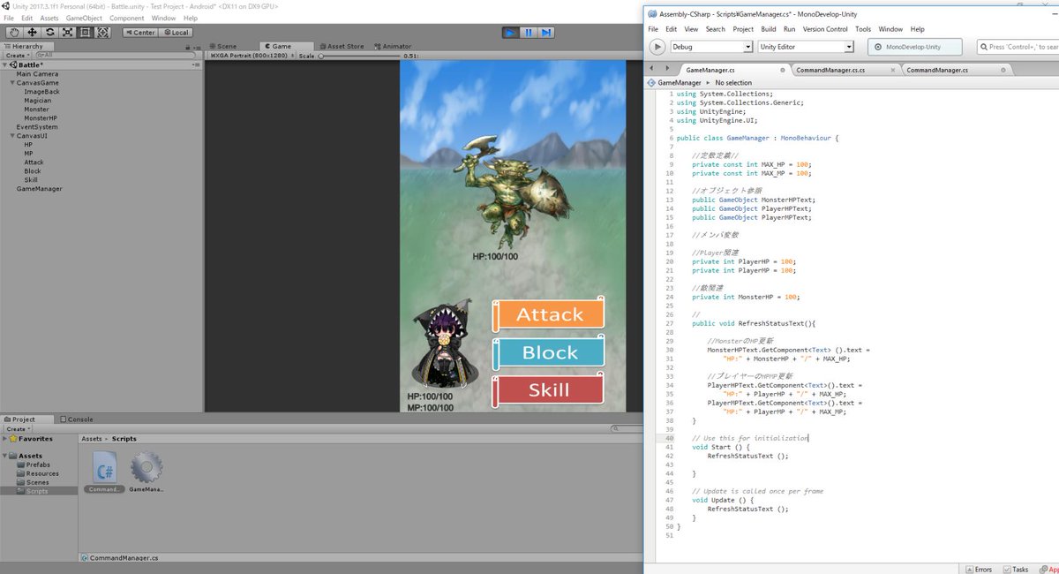
Task: Switch to the Animator tab
Action: click(x=391, y=46)
